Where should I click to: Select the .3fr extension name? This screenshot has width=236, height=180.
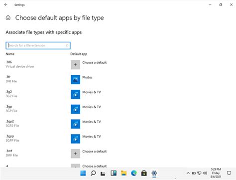pos(8,77)
